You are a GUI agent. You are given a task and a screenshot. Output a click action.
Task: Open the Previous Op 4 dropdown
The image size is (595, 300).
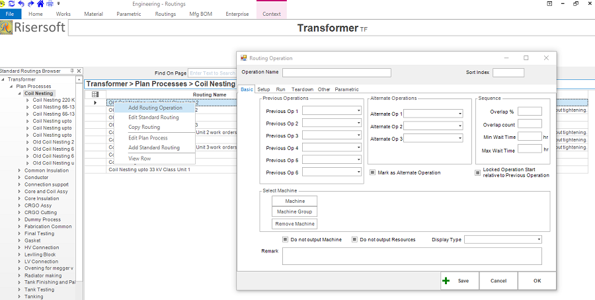click(358, 148)
